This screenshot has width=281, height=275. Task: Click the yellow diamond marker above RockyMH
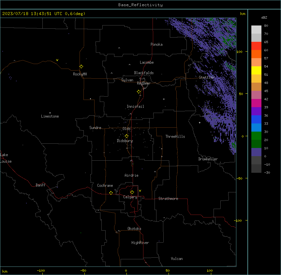81,67
